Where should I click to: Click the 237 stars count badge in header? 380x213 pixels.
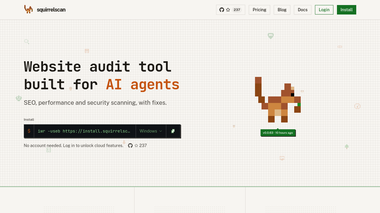237,10
